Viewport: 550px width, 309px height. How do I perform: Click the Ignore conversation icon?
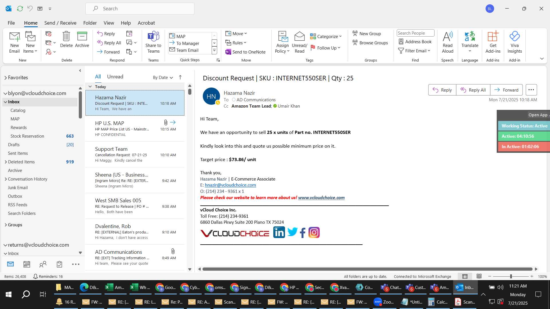[x=48, y=34]
